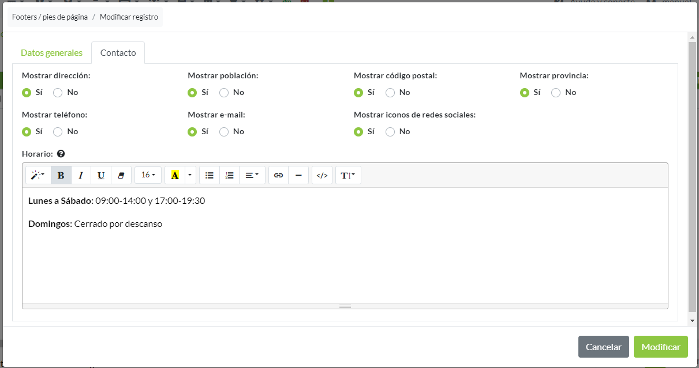The width and height of the screenshot is (699, 368).
Task: Insert a numbered list
Action: (229, 175)
